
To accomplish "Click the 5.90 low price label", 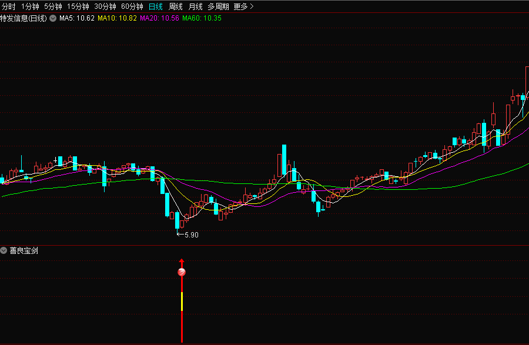I will (x=191, y=235).
